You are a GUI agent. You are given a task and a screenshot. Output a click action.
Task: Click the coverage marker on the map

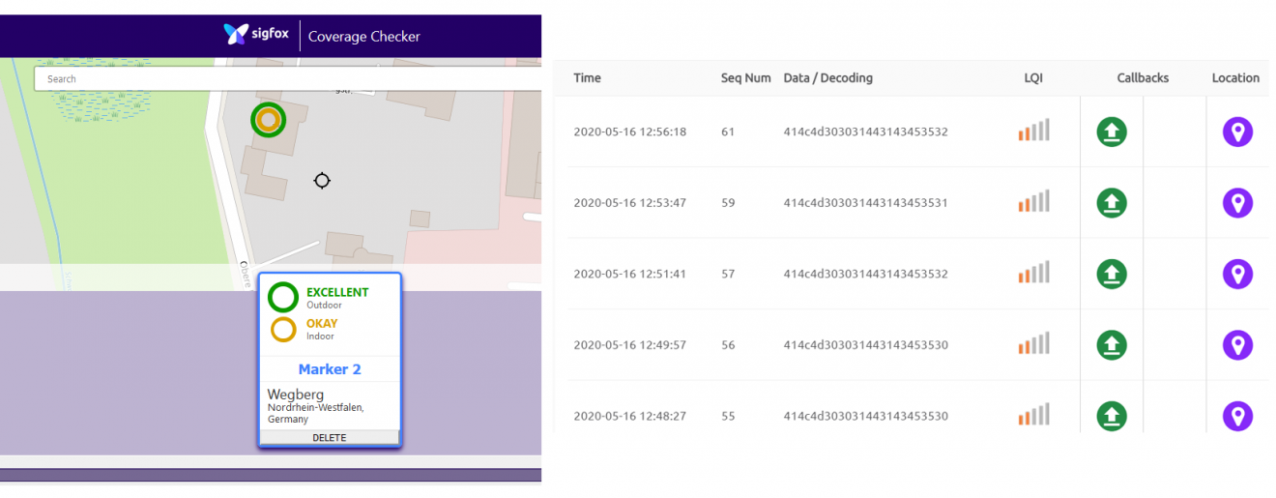click(x=269, y=120)
